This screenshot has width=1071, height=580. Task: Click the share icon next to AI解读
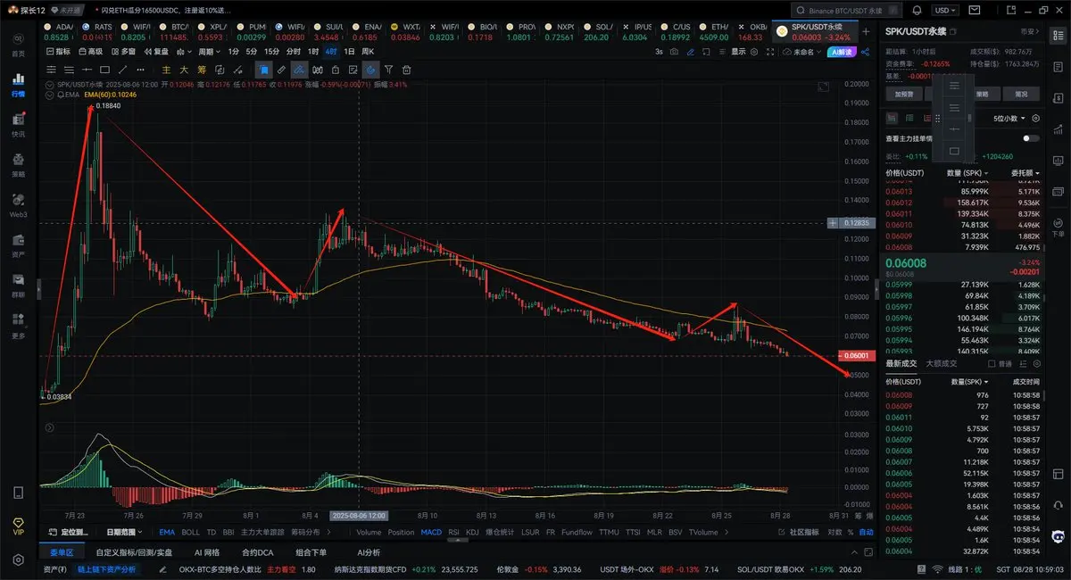coord(866,52)
